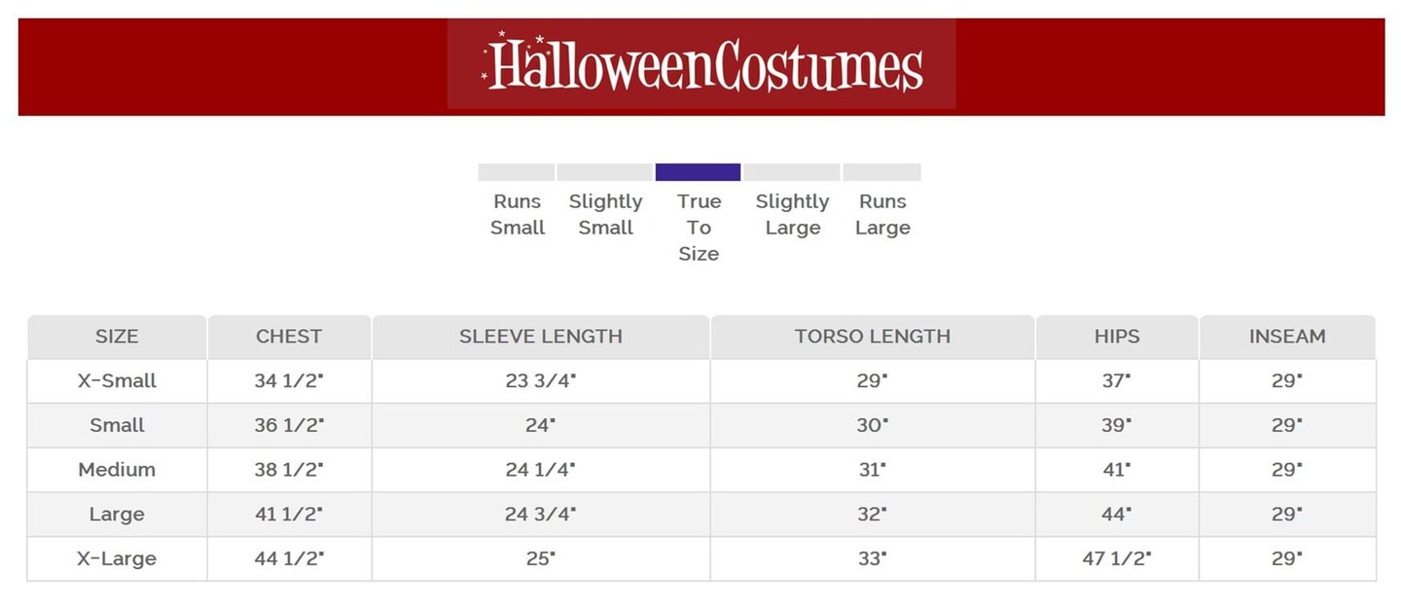This screenshot has height=608, width=1401.
Task: Select the Medium size row label
Action: (x=117, y=470)
